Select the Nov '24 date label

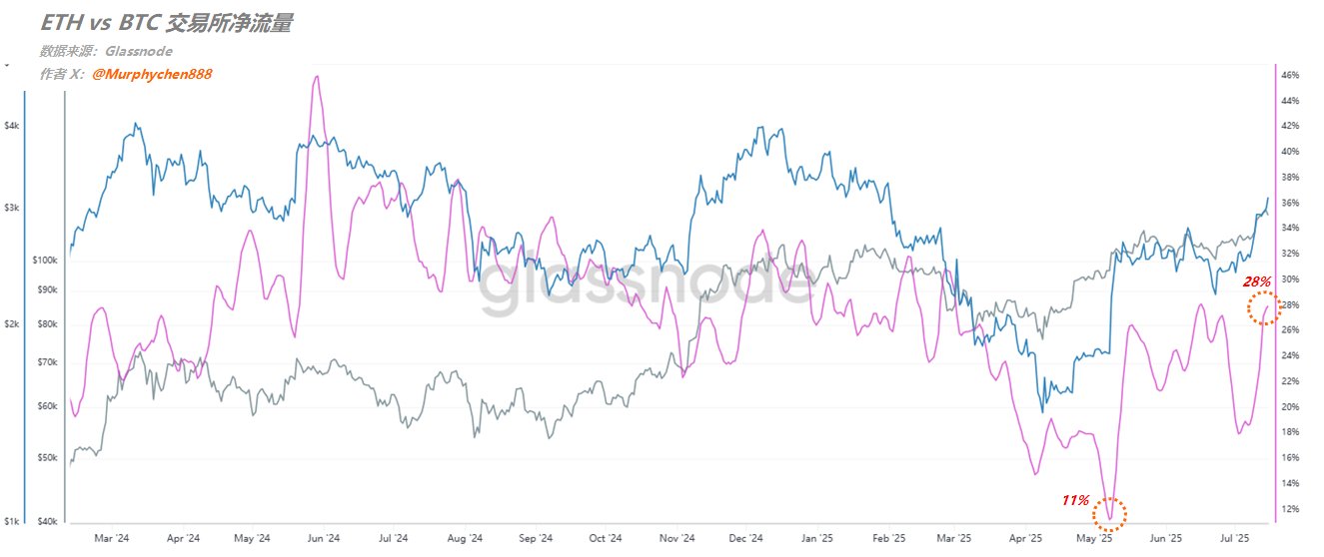coord(675,537)
